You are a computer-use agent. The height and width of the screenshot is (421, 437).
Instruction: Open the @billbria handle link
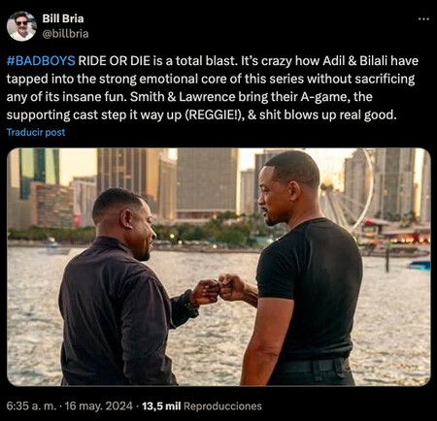point(65,34)
